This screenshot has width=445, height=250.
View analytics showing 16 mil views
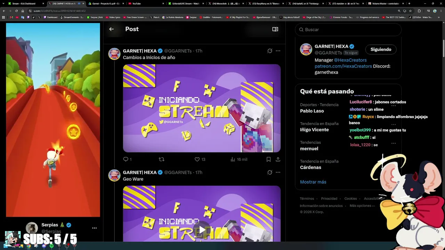239,159
